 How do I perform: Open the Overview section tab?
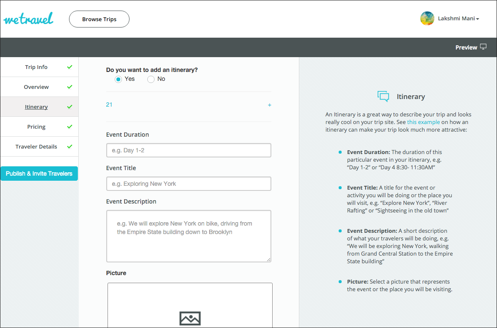click(x=36, y=87)
